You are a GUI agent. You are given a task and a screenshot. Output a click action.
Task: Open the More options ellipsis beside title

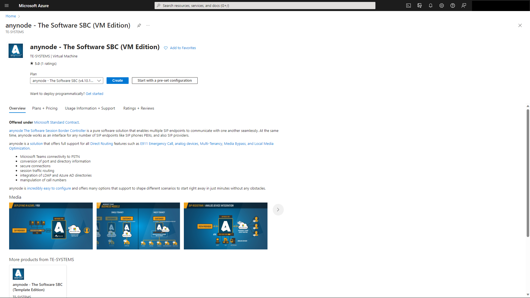point(148,25)
